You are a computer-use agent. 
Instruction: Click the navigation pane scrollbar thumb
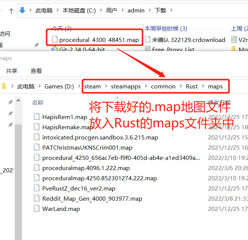coord(18,182)
